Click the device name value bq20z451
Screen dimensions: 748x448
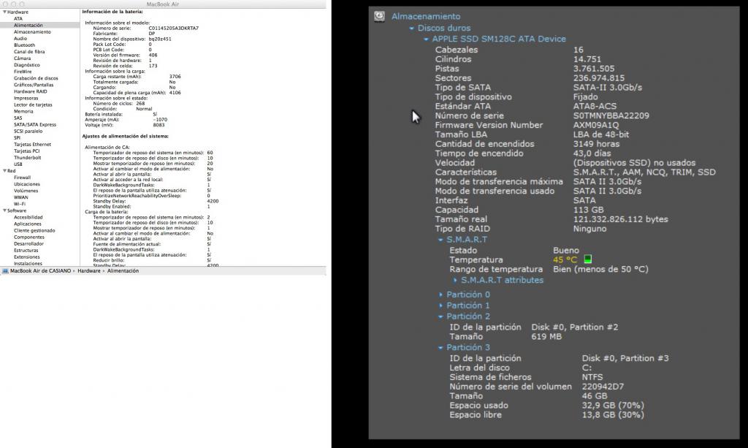tap(160, 39)
